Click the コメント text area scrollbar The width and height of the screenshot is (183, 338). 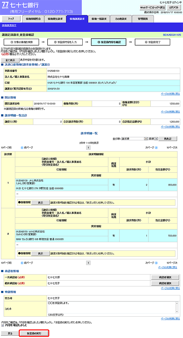pyautogui.click(x=177, y=307)
